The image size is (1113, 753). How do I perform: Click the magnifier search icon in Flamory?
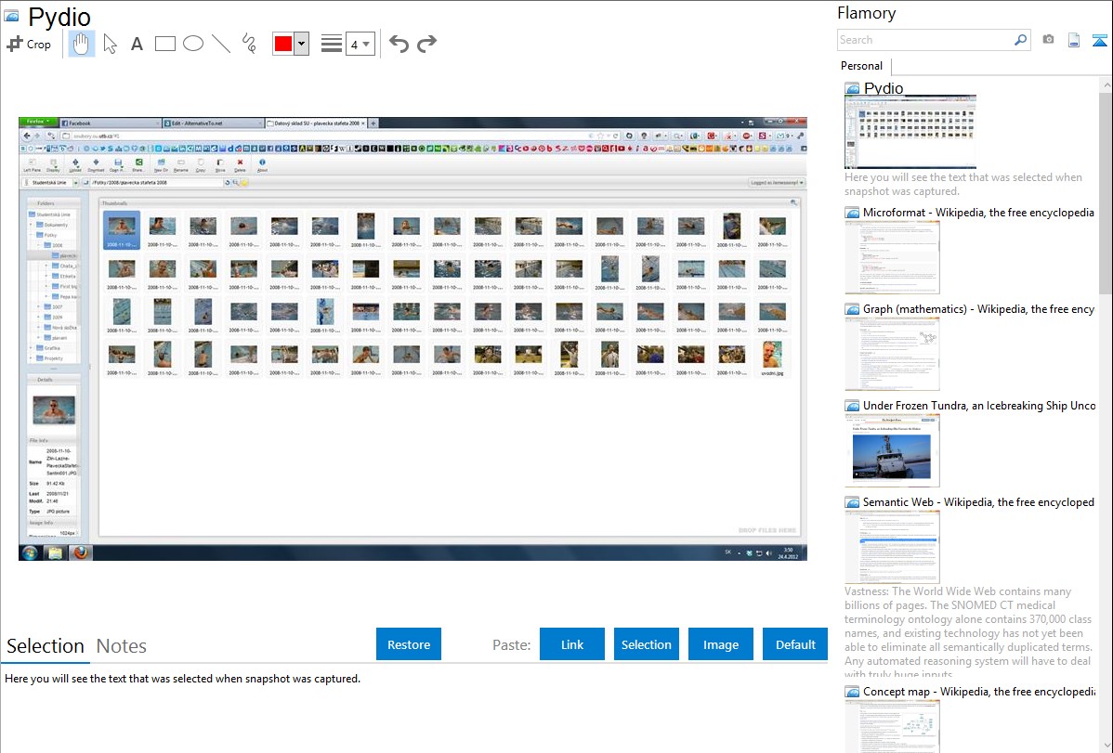1021,40
